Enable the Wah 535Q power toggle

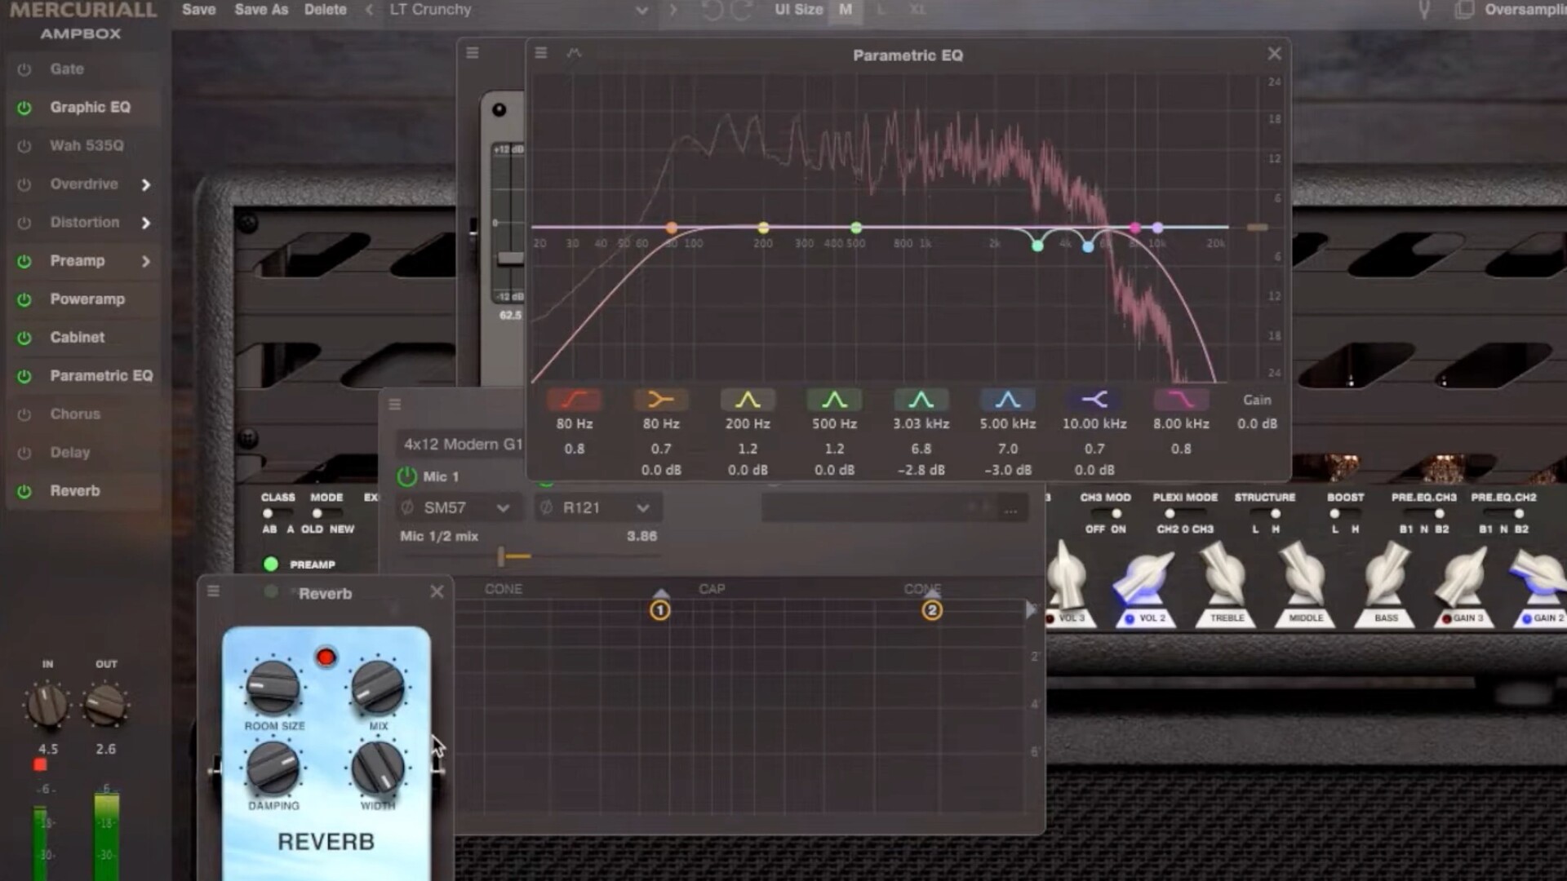click(x=24, y=146)
